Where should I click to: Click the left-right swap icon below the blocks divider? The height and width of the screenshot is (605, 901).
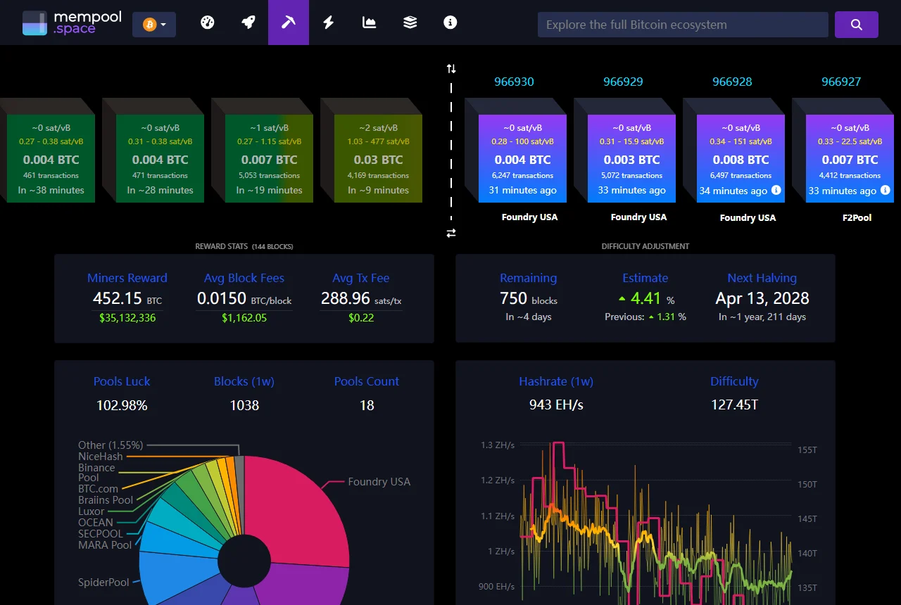451,233
